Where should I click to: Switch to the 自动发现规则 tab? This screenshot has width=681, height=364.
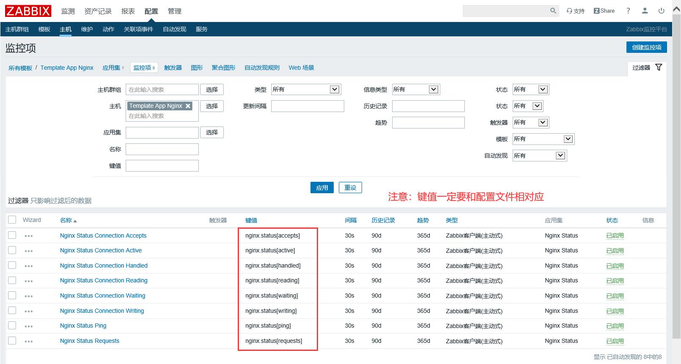pos(262,68)
